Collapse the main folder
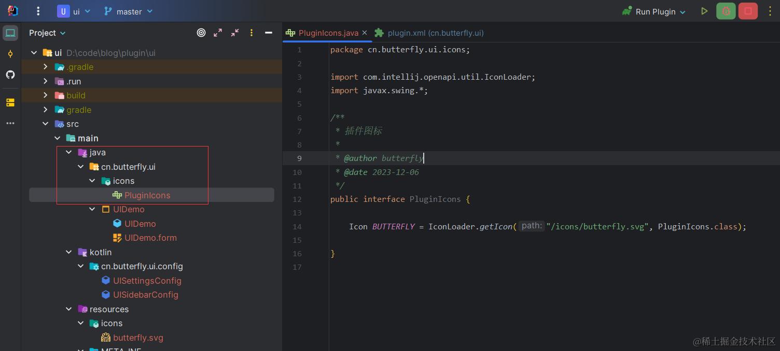Screen dimensions: 780x351 pos(57,138)
